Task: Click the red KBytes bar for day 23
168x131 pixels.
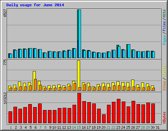Action: pos(118,111)
